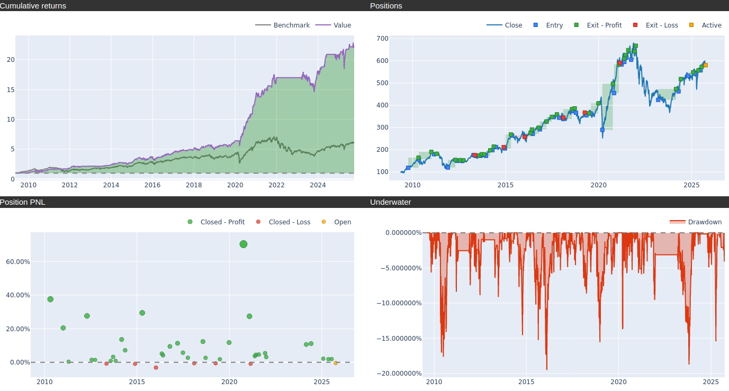Click the open position dot in PNL chart
This screenshot has width=729, height=391.
click(x=336, y=363)
